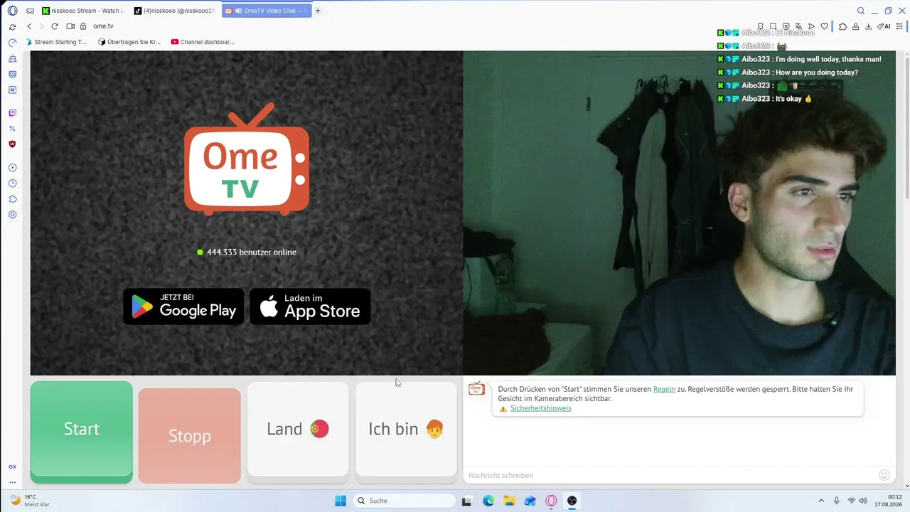Open the Übertragen Sie bookmark
This screenshot has height=512, width=910.
click(129, 42)
